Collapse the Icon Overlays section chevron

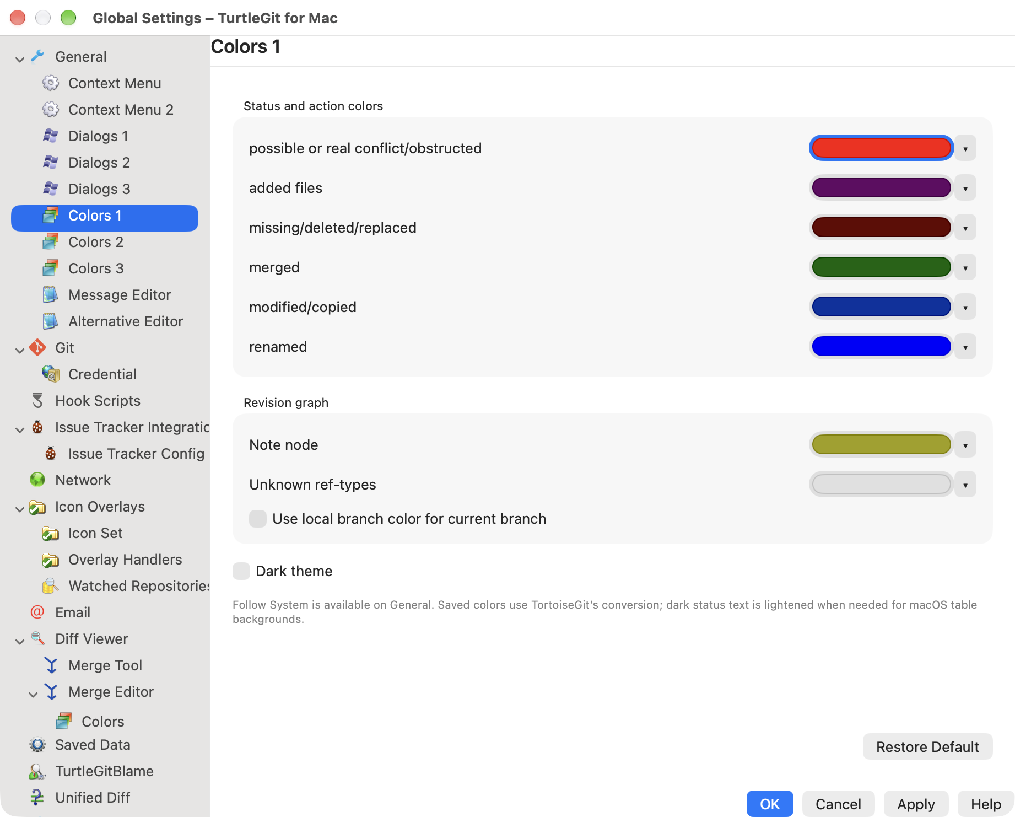click(x=20, y=508)
